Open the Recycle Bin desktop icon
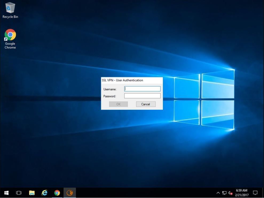The width and height of the screenshot is (264, 198). (x=10, y=10)
